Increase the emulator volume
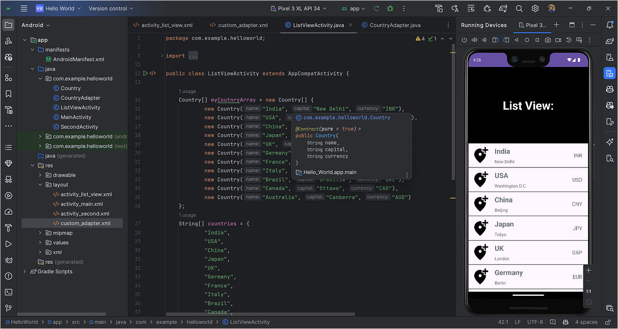618x329 pixels. (x=474, y=40)
